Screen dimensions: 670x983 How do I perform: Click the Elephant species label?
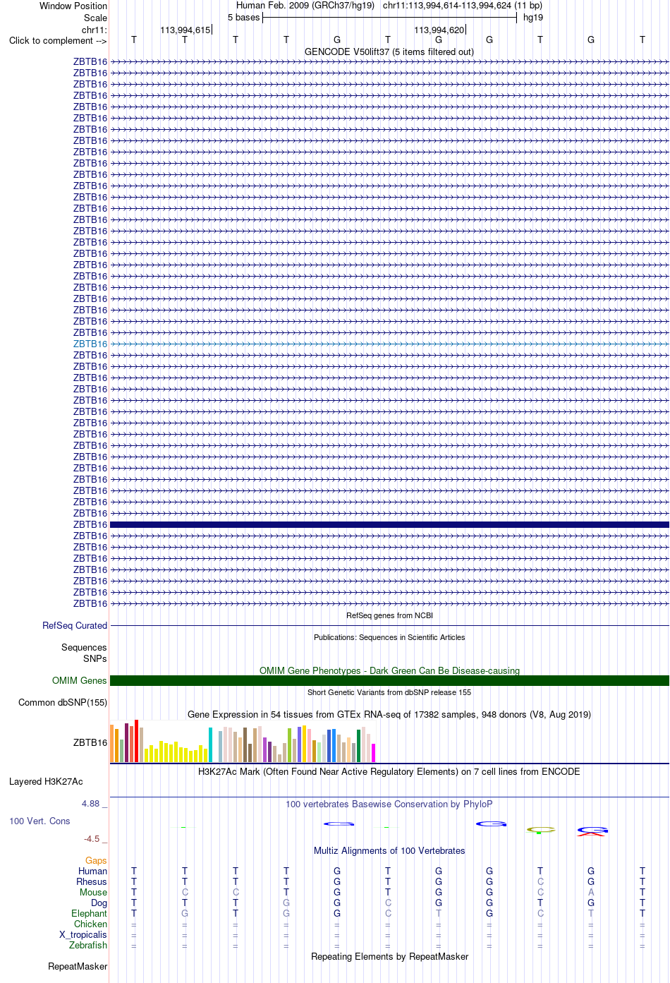pos(89,913)
